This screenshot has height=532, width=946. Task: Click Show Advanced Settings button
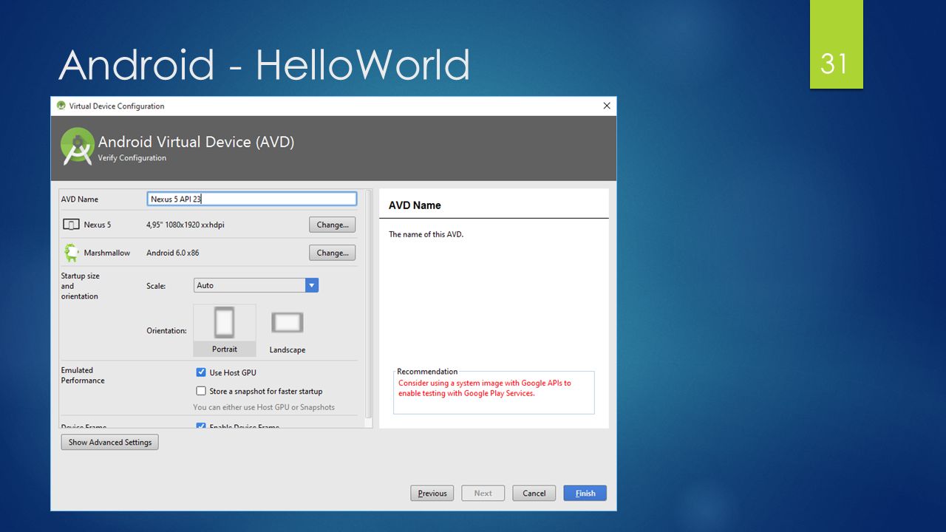[x=110, y=442]
